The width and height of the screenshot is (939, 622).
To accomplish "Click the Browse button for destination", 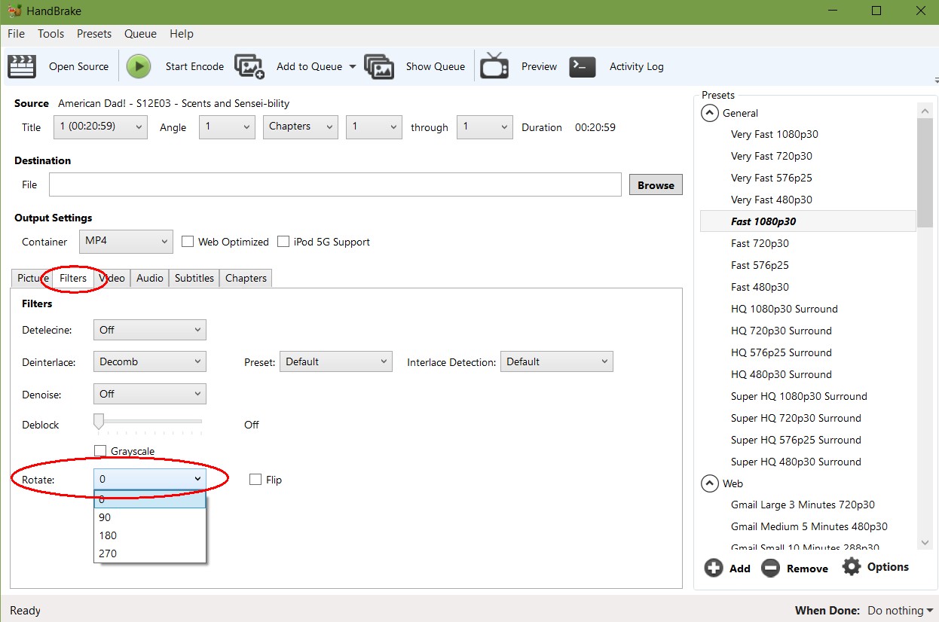I will click(x=656, y=185).
